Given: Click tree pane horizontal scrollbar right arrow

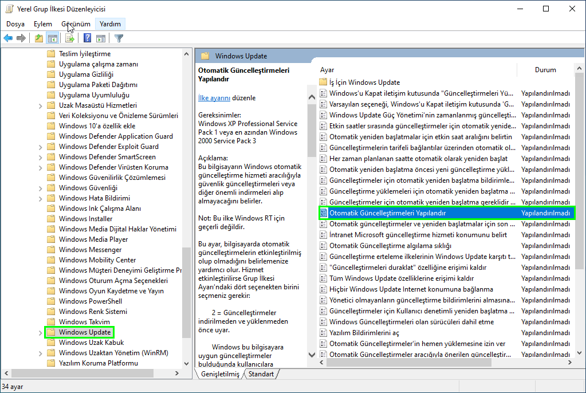Looking at the screenshot, I should [177, 373].
